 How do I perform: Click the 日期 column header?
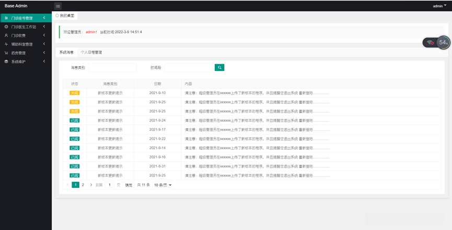pos(157,84)
